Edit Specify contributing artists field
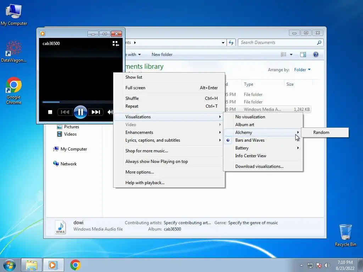 coord(187,223)
